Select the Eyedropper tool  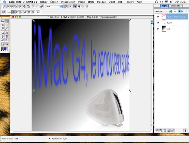coord(7,29)
